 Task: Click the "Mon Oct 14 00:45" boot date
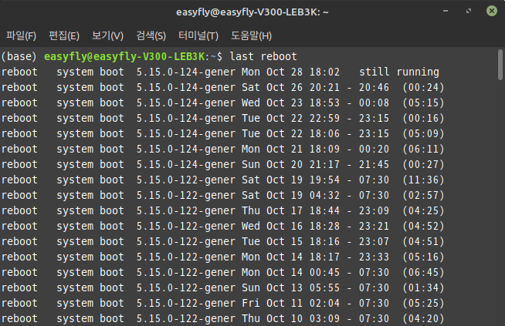(290, 273)
